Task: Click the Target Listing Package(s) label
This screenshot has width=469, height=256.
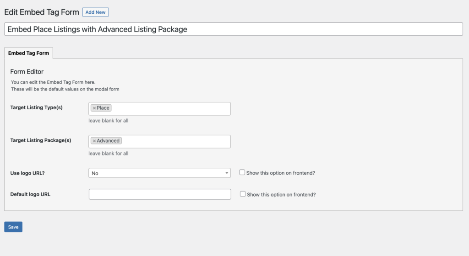Action: (x=41, y=140)
